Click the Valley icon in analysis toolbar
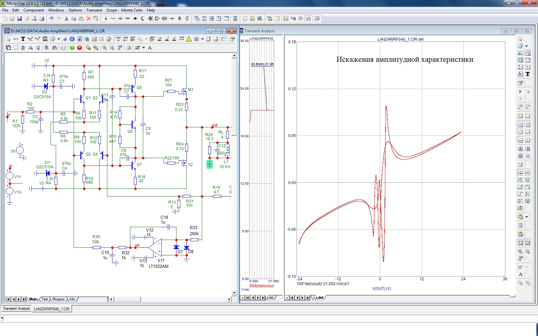The image size is (538, 336). pos(528,180)
